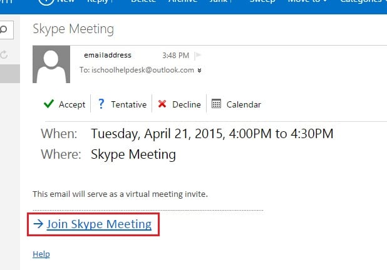Click the blue Tentative question mark icon
387x270 pixels.
click(101, 104)
